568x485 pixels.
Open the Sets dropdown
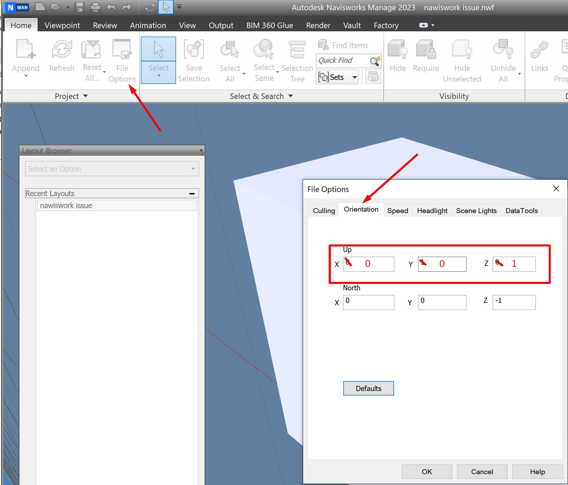click(354, 78)
